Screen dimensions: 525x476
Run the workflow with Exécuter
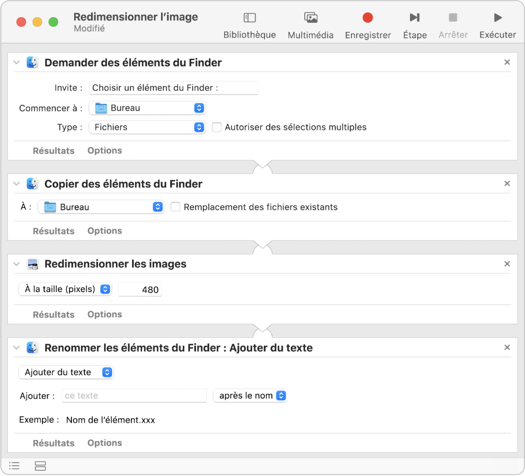coord(497,18)
